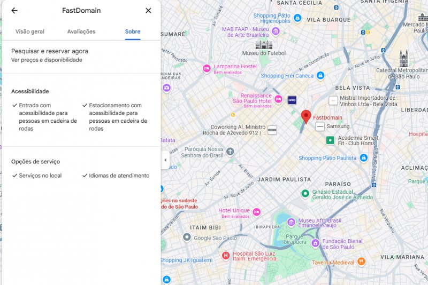Click Hotel Unique hotel icon
428x285 pixels.
click(256, 212)
